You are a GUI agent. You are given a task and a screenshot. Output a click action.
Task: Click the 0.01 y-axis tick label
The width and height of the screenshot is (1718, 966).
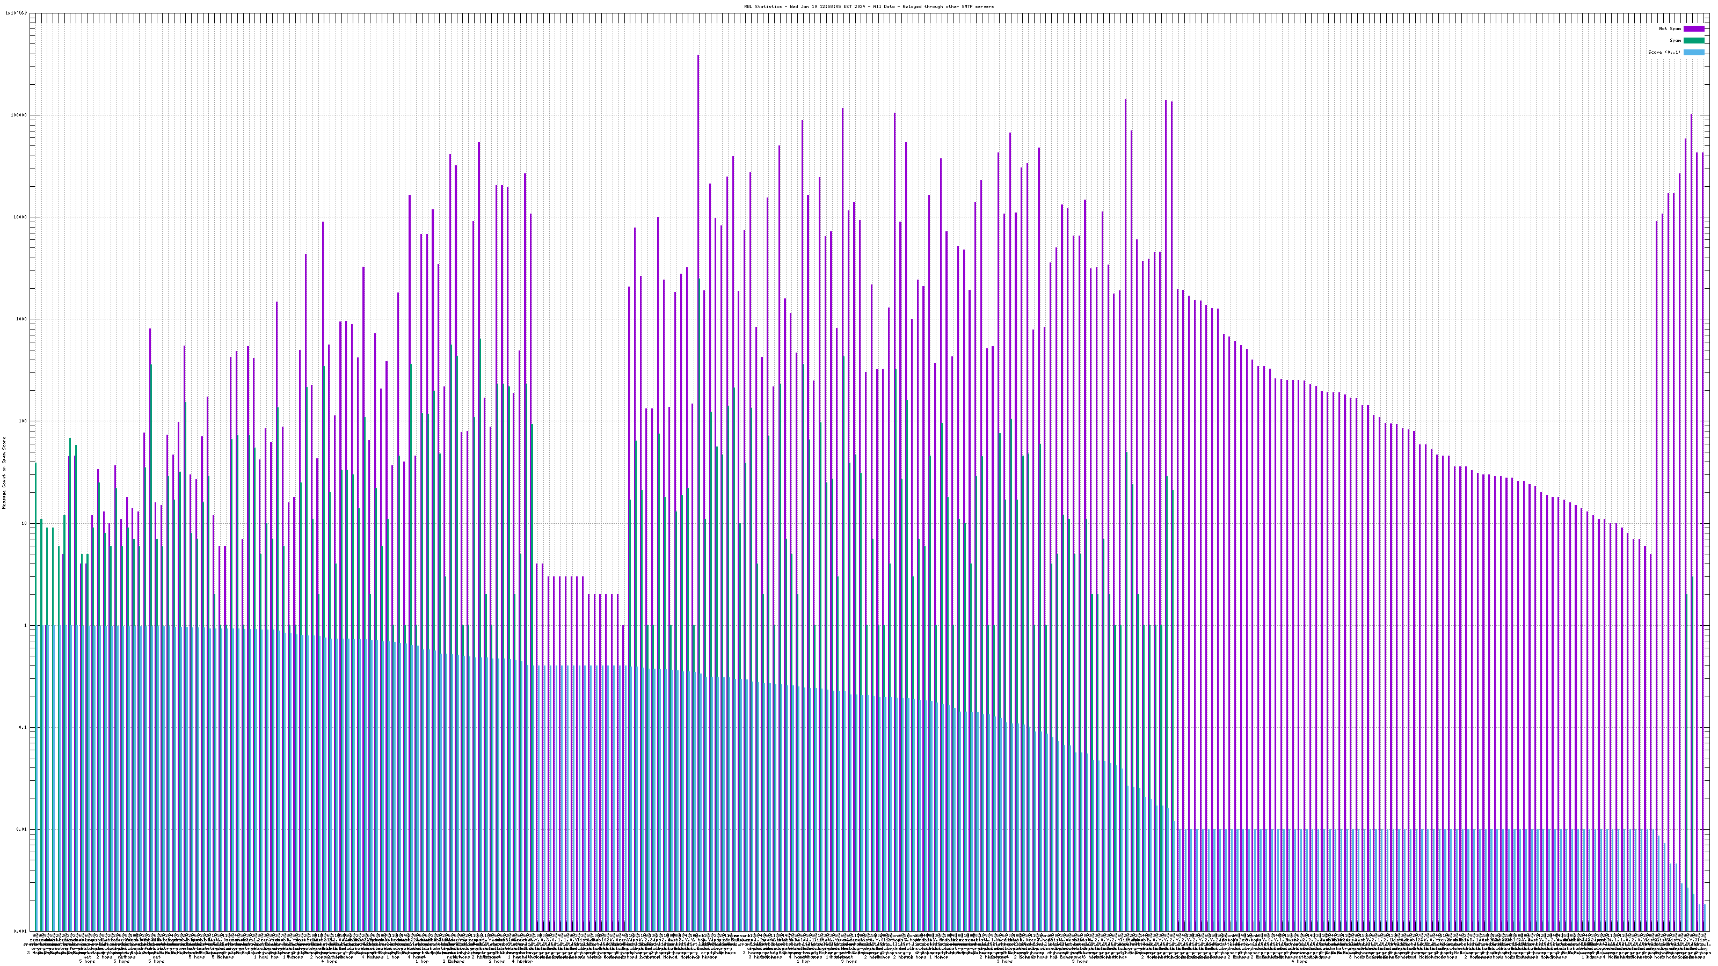click(23, 829)
